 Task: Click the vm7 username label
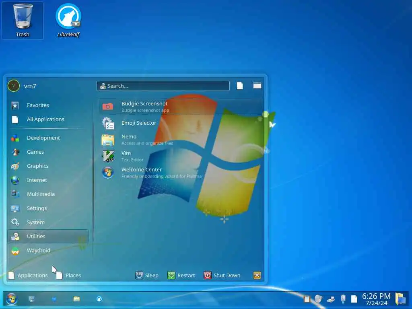coord(30,86)
